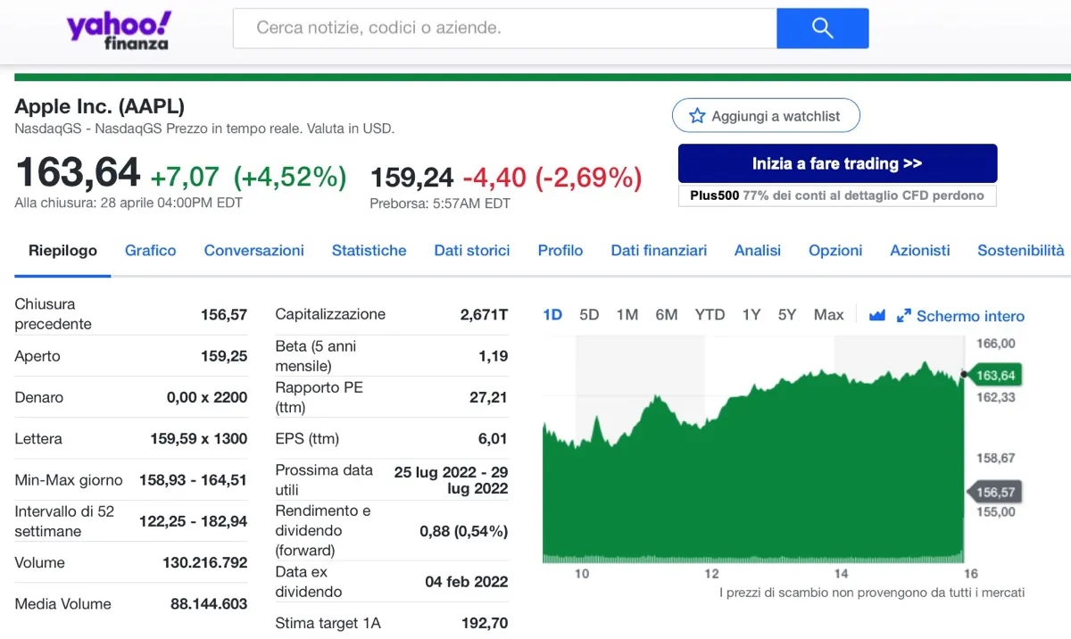This screenshot has width=1071, height=639.
Task: Click the star icon to add to watchlist
Action: pos(697,116)
